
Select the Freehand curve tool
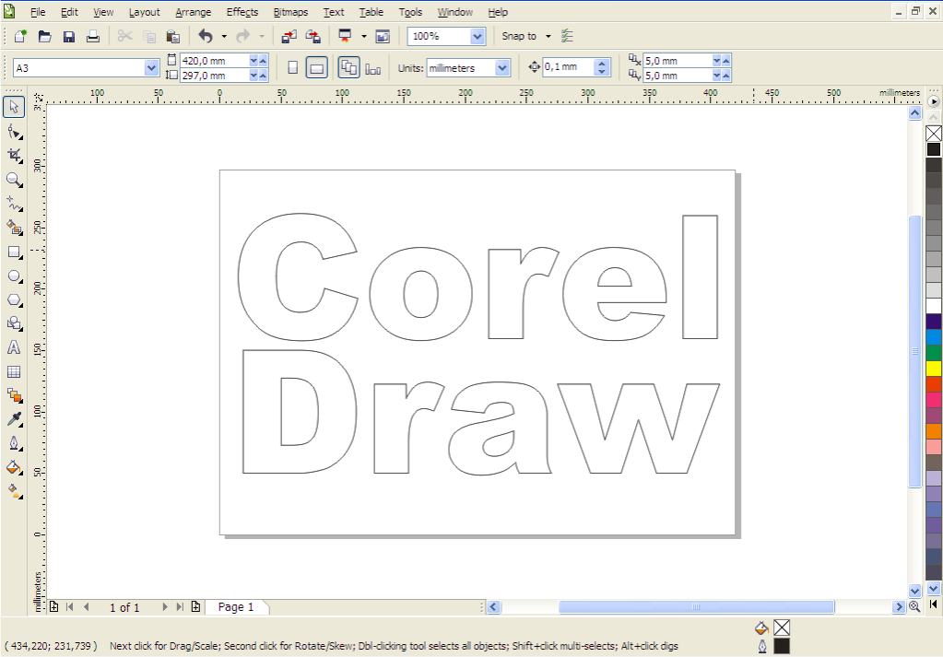pyautogui.click(x=14, y=204)
